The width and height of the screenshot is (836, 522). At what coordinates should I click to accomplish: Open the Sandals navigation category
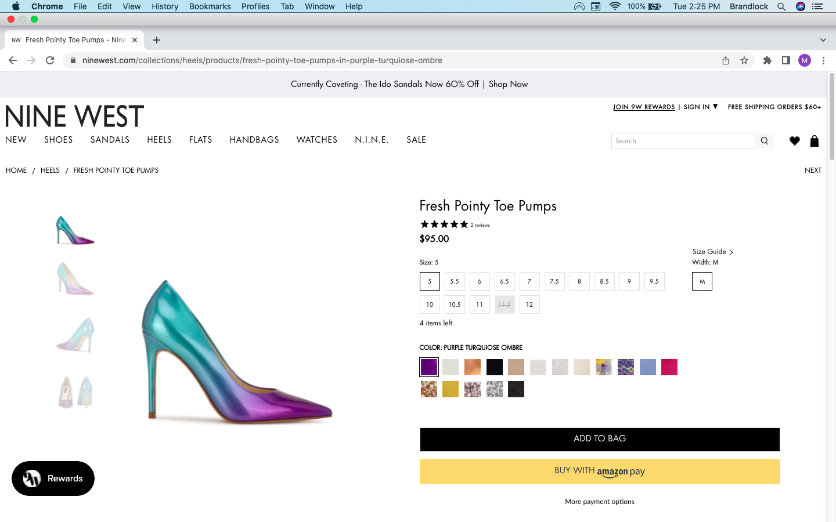tap(110, 140)
